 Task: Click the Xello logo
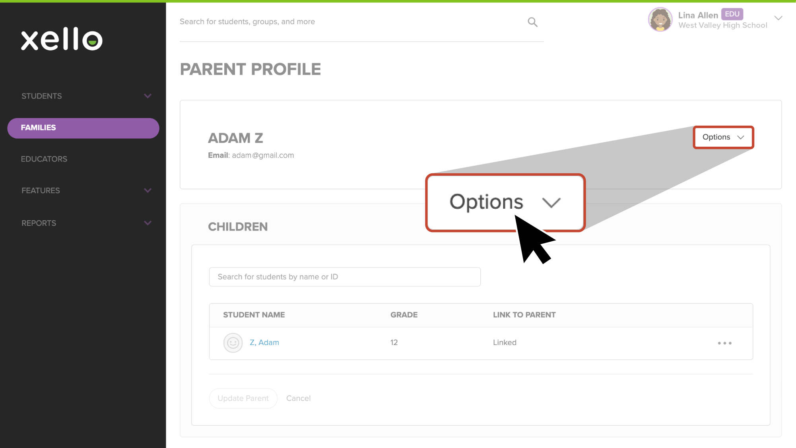pos(62,39)
